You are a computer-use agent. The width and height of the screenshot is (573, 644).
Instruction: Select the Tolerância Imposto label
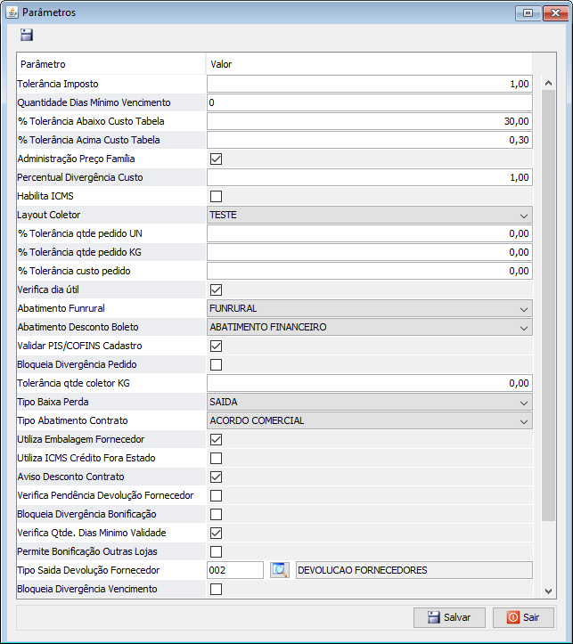point(58,84)
